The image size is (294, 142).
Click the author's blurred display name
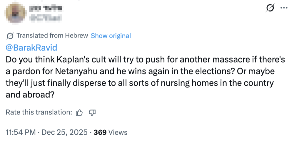[43, 9]
